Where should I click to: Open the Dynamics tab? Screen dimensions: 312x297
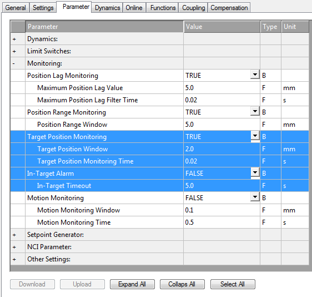108,8
